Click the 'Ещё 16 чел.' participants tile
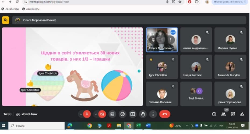Image resolution: width=250 pixels, height=134 pixels. tap(196, 94)
